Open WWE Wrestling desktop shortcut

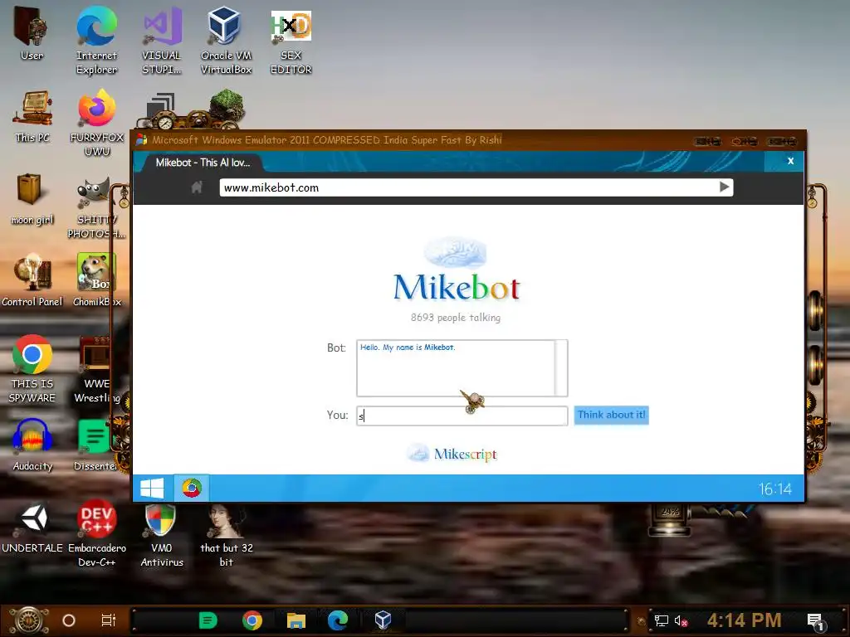pos(97,369)
